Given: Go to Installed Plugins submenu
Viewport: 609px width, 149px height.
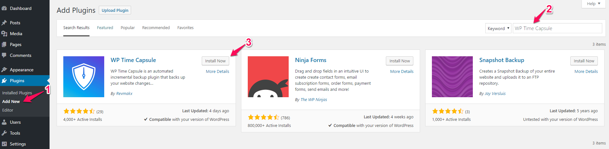Looking at the screenshot, I should 17,93.
